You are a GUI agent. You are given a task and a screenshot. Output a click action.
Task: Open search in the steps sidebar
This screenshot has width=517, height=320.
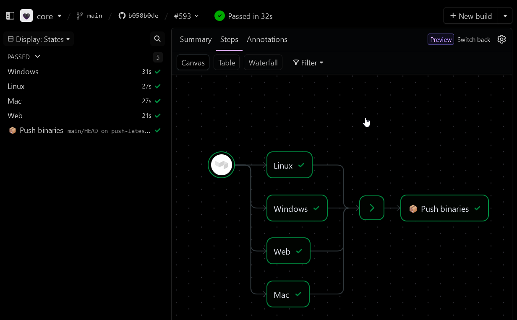(157, 39)
